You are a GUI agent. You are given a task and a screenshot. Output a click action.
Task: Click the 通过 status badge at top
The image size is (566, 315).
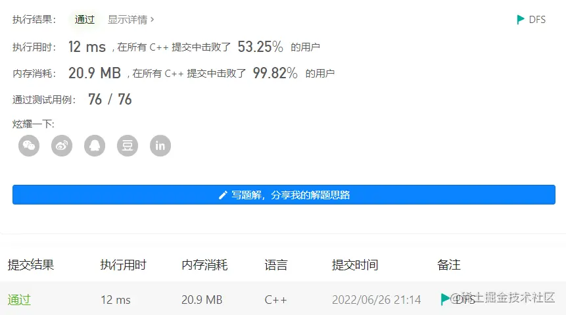click(x=84, y=20)
